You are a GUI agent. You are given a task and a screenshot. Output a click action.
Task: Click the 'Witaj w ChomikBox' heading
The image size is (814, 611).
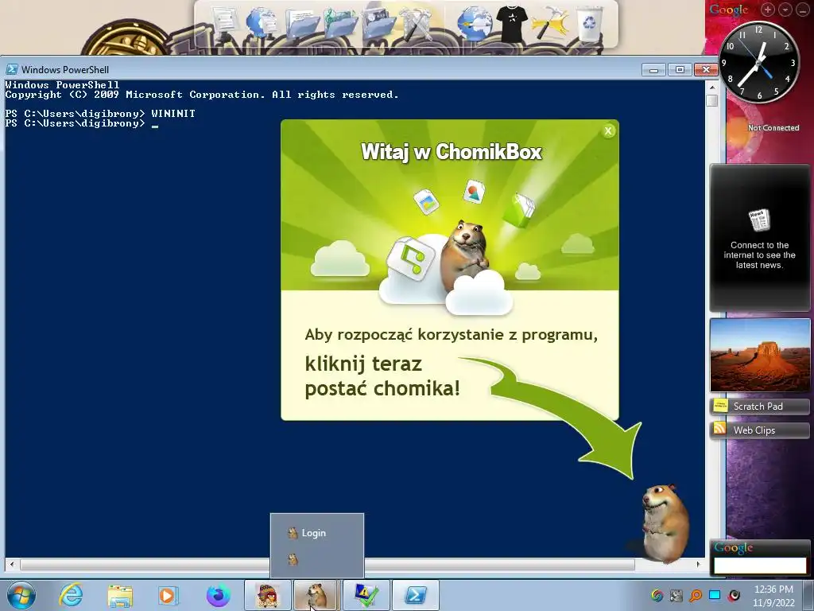coord(452,152)
